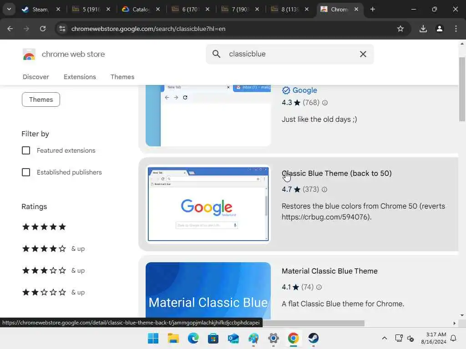Click the search magnifier icon
The width and height of the screenshot is (466, 349).
tap(216, 54)
